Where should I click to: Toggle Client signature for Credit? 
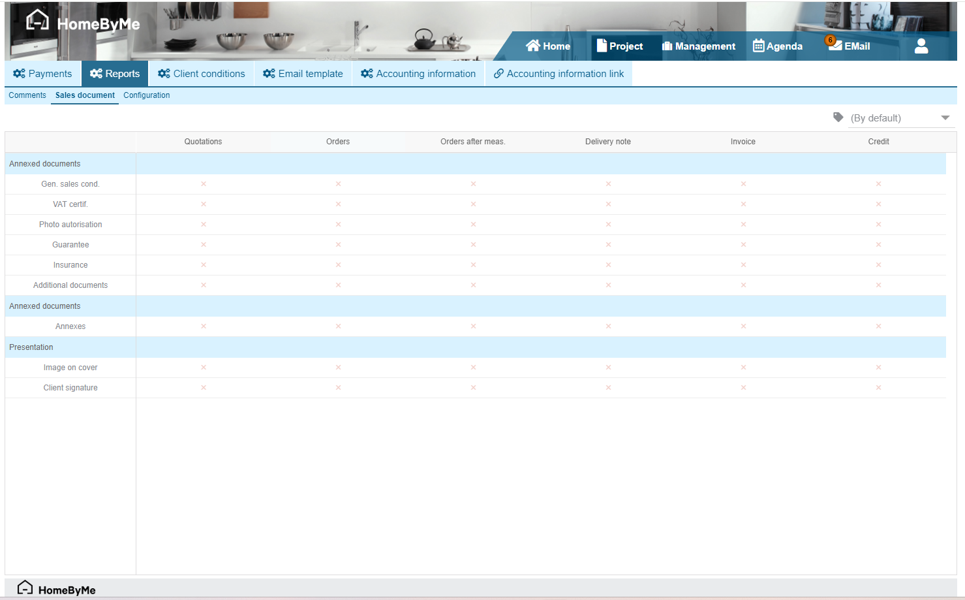point(878,388)
